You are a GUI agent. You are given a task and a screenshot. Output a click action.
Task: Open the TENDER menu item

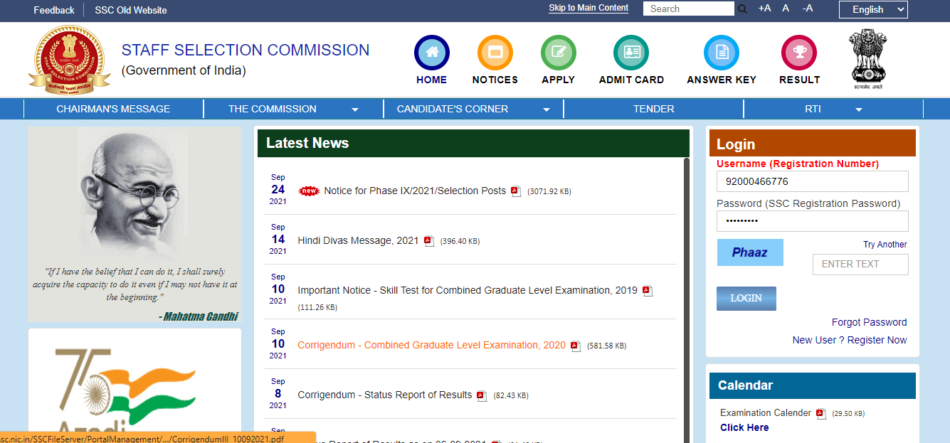[653, 109]
